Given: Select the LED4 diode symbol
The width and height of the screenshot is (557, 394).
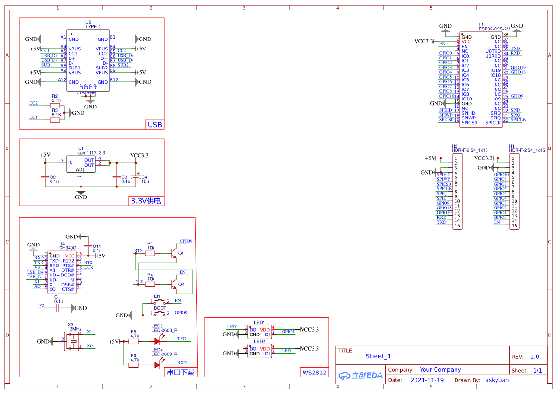Looking at the screenshot, I should coord(159,364).
